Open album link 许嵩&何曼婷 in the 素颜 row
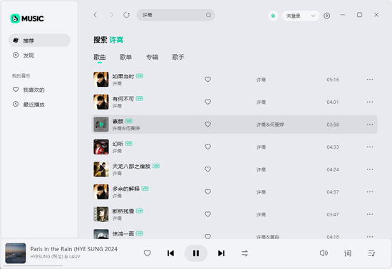392x269 pixels. coord(270,125)
